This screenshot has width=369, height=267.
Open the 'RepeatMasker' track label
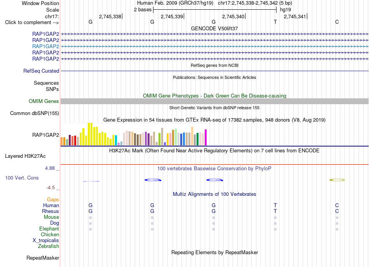point(43,258)
